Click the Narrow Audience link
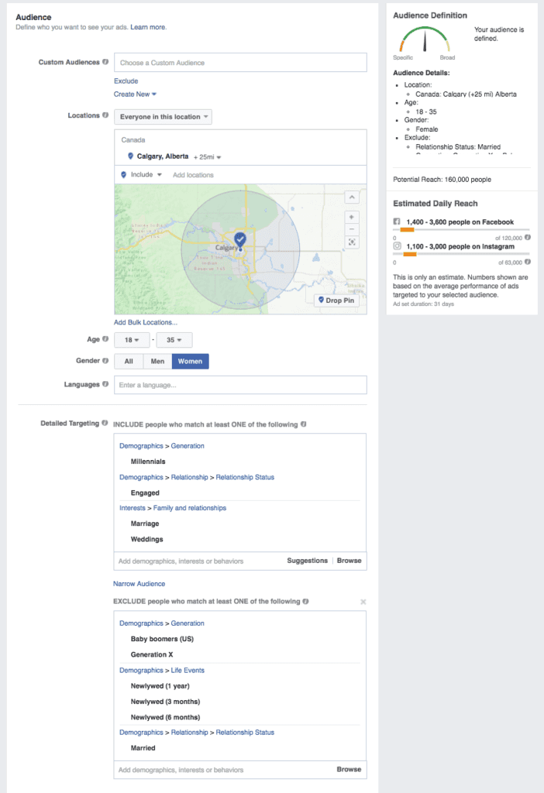The width and height of the screenshot is (544, 793). coord(139,584)
